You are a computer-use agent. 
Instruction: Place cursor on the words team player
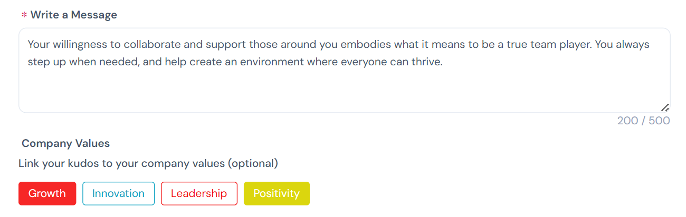coord(560,44)
